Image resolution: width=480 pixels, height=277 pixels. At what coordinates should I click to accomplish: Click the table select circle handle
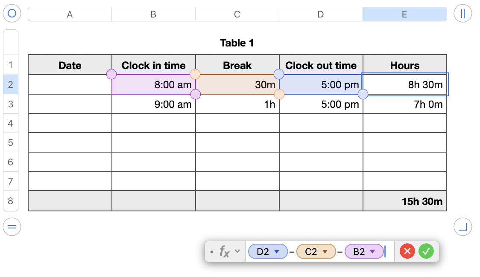pos(12,14)
